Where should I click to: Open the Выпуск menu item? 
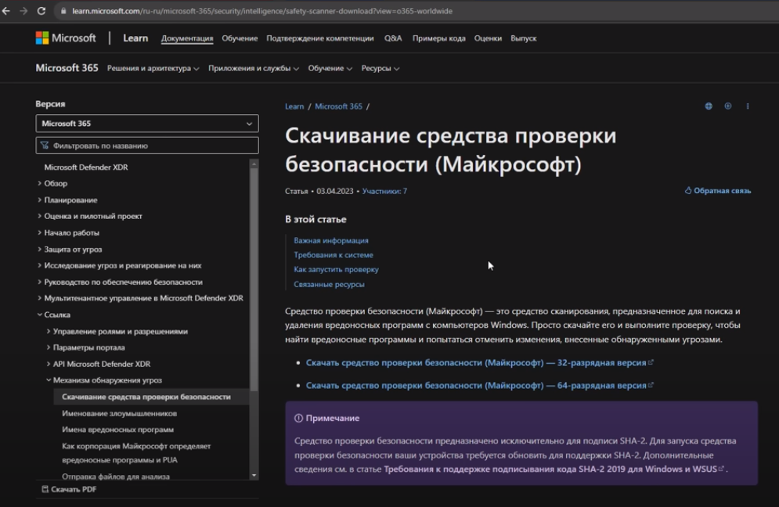click(x=523, y=38)
